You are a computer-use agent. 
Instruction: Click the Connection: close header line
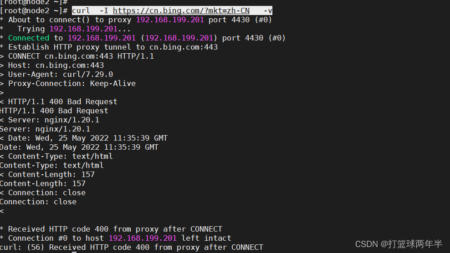click(x=43, y=193)
